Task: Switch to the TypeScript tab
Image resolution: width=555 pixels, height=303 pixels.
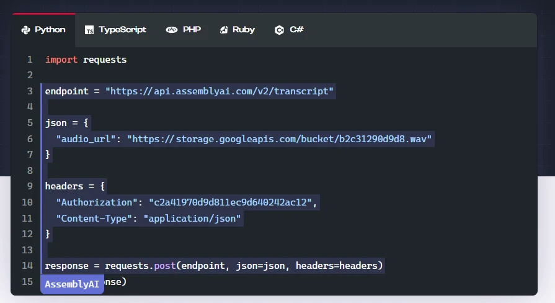Action: click(122, 30)
